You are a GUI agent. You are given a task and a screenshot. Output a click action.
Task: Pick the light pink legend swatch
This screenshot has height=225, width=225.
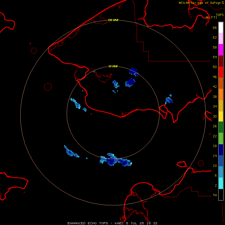tap(221, 38)
